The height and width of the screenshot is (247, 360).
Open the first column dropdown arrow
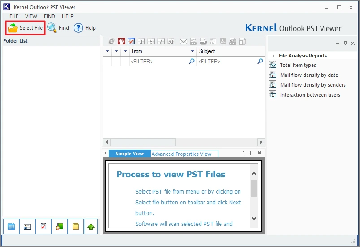107,52
